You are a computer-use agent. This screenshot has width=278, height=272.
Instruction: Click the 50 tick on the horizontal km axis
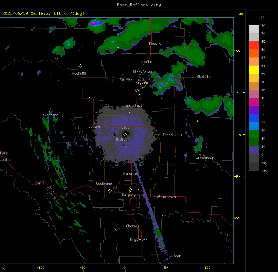coord(166,267)
